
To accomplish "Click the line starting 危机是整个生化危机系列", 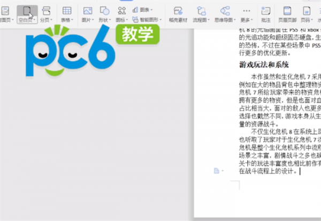I will (280, 148).
